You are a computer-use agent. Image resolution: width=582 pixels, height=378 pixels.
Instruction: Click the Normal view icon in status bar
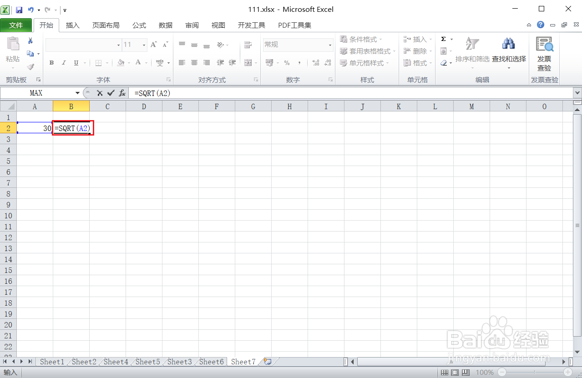pyautogui.click(x=445, y=373)
